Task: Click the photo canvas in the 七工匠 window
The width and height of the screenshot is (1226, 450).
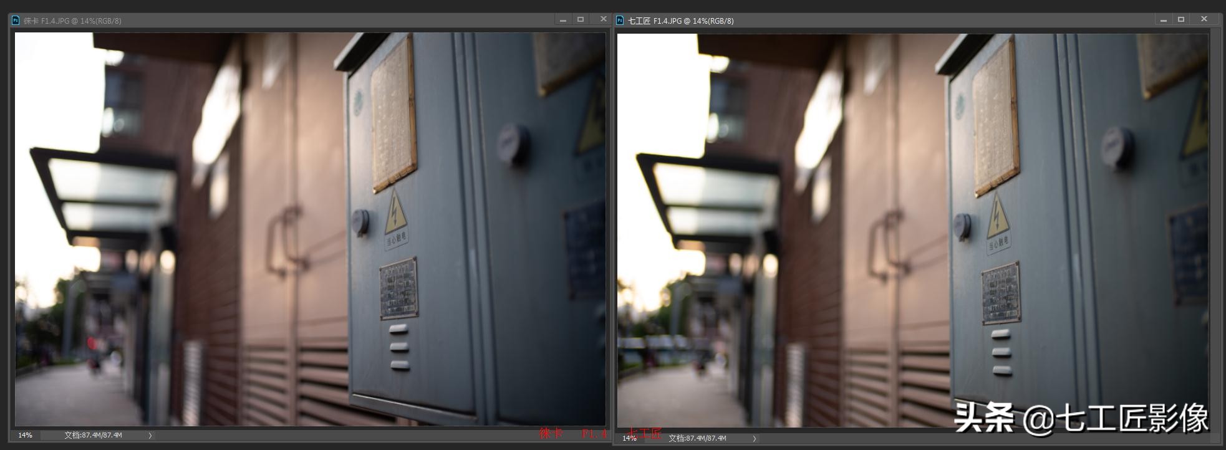Action: (913, 231)
